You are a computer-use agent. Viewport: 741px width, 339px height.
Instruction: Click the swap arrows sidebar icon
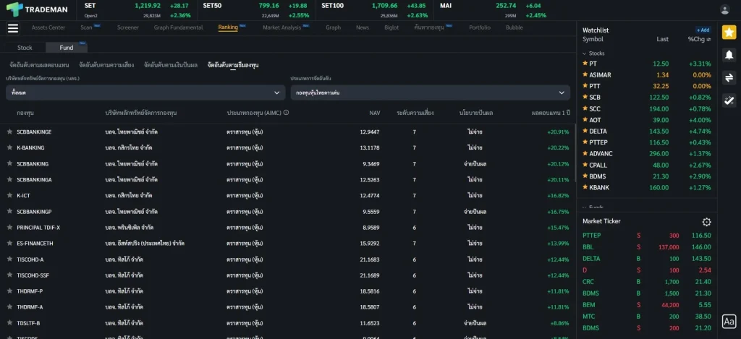coord(729,77)
